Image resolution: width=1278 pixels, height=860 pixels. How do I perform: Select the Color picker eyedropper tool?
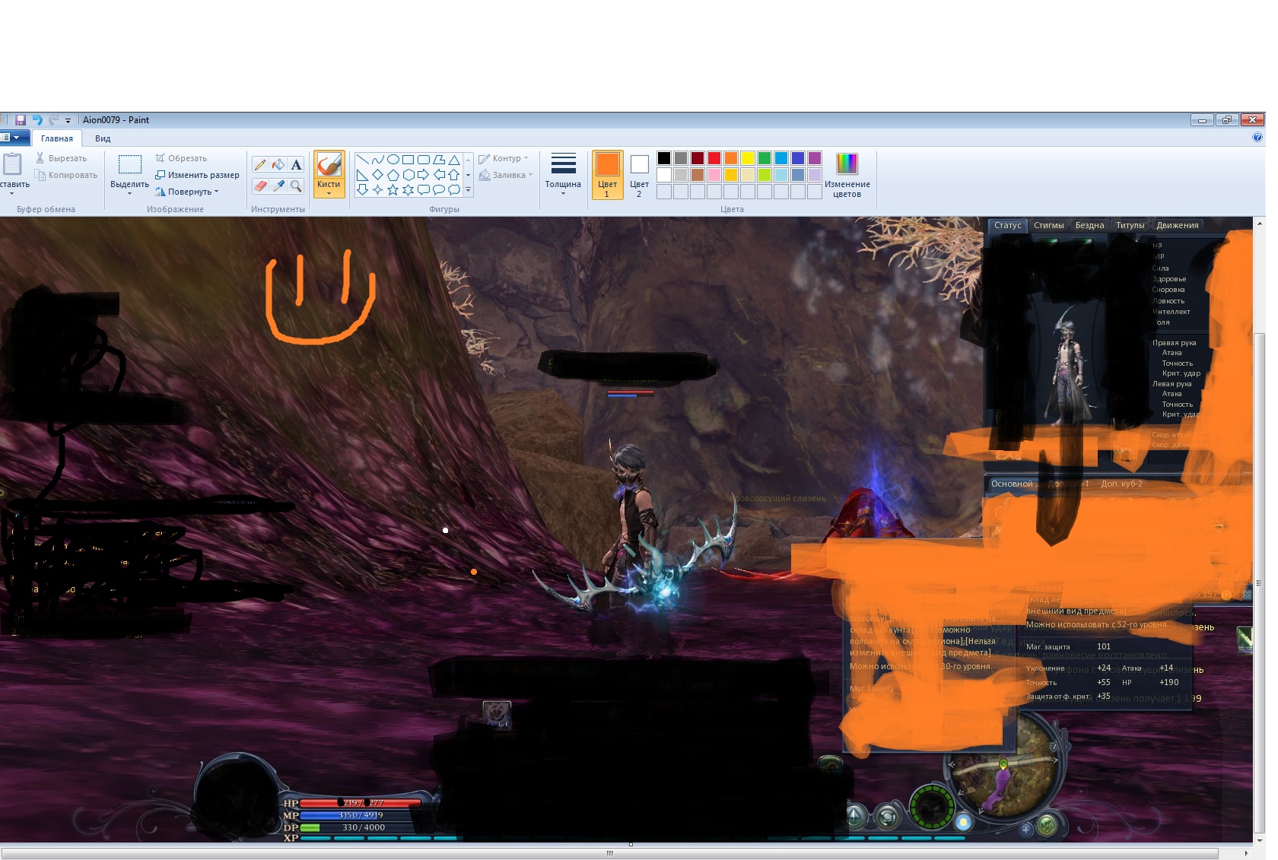click(x=278, y=186)
